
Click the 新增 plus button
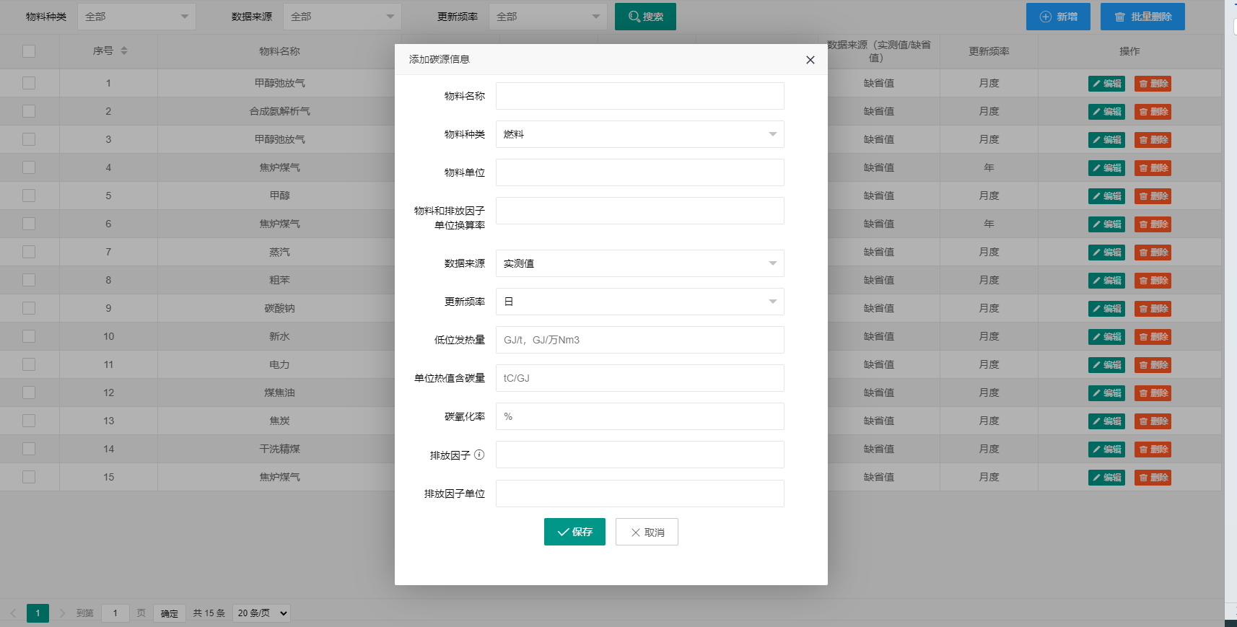tap(1058, 17)
